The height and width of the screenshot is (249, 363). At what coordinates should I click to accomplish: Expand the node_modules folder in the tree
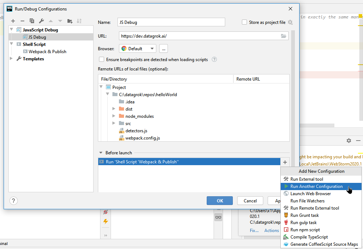[114, 116]
